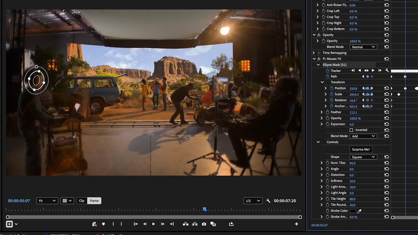The width and height of the screenshot is (418, 235).
Task: Open the Tracker wrench options
Action: [387, 71]
